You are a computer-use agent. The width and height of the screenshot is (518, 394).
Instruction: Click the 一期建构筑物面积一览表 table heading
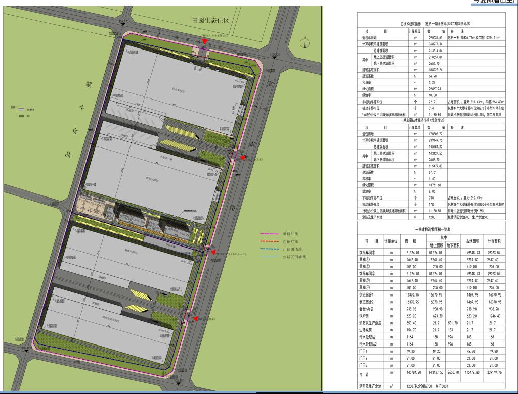pyautogui.click(x=431, y=229)
